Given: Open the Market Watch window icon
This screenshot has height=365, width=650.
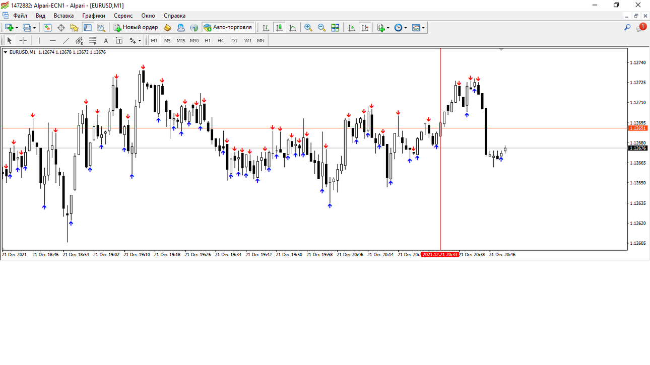Looking at the screenshot, I should point(48,28).
